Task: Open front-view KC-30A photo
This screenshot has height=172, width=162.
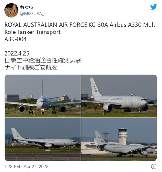Action: [x=43, y=96]
